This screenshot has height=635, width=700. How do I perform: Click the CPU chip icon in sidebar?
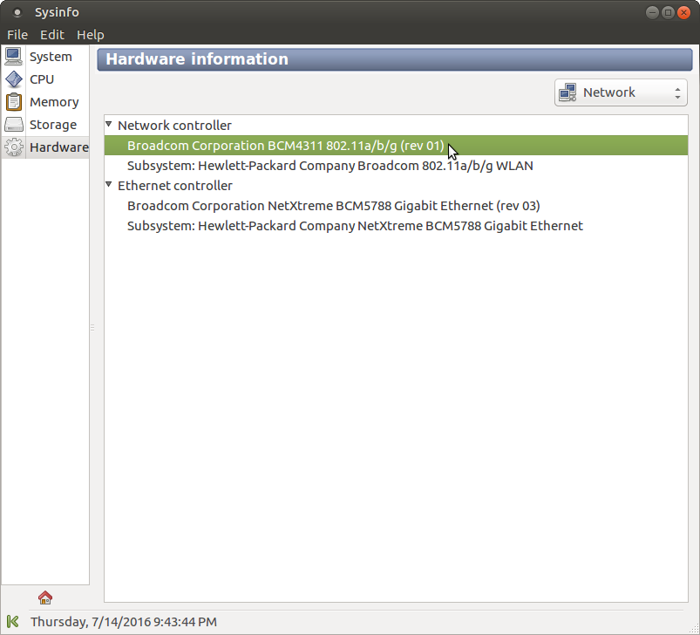point(13,79)
